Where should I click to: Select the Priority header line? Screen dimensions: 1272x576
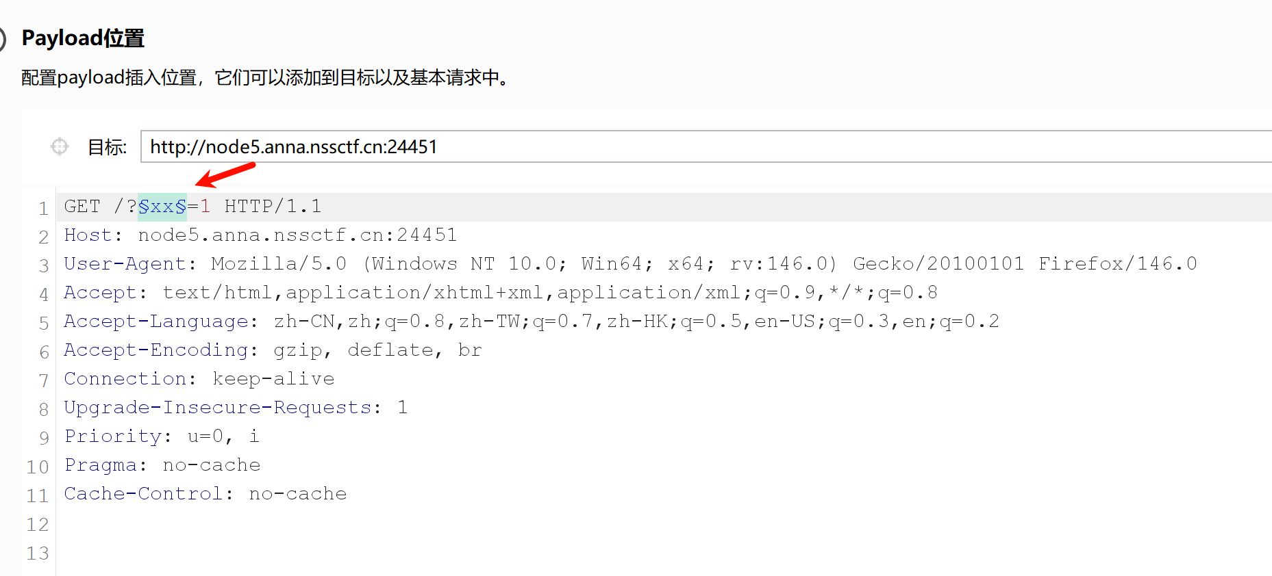pos(158,435)
